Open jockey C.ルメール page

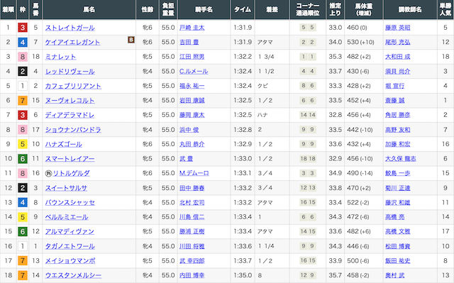tap(194, 72)
